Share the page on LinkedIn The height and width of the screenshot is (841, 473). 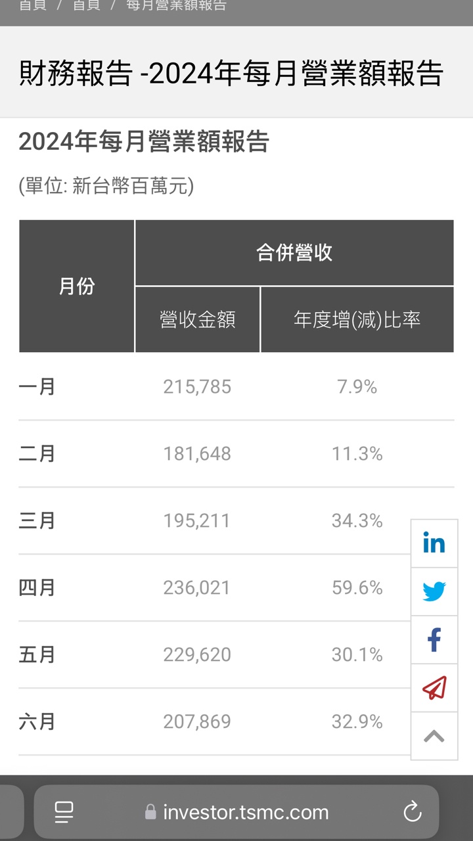[434, 543]
